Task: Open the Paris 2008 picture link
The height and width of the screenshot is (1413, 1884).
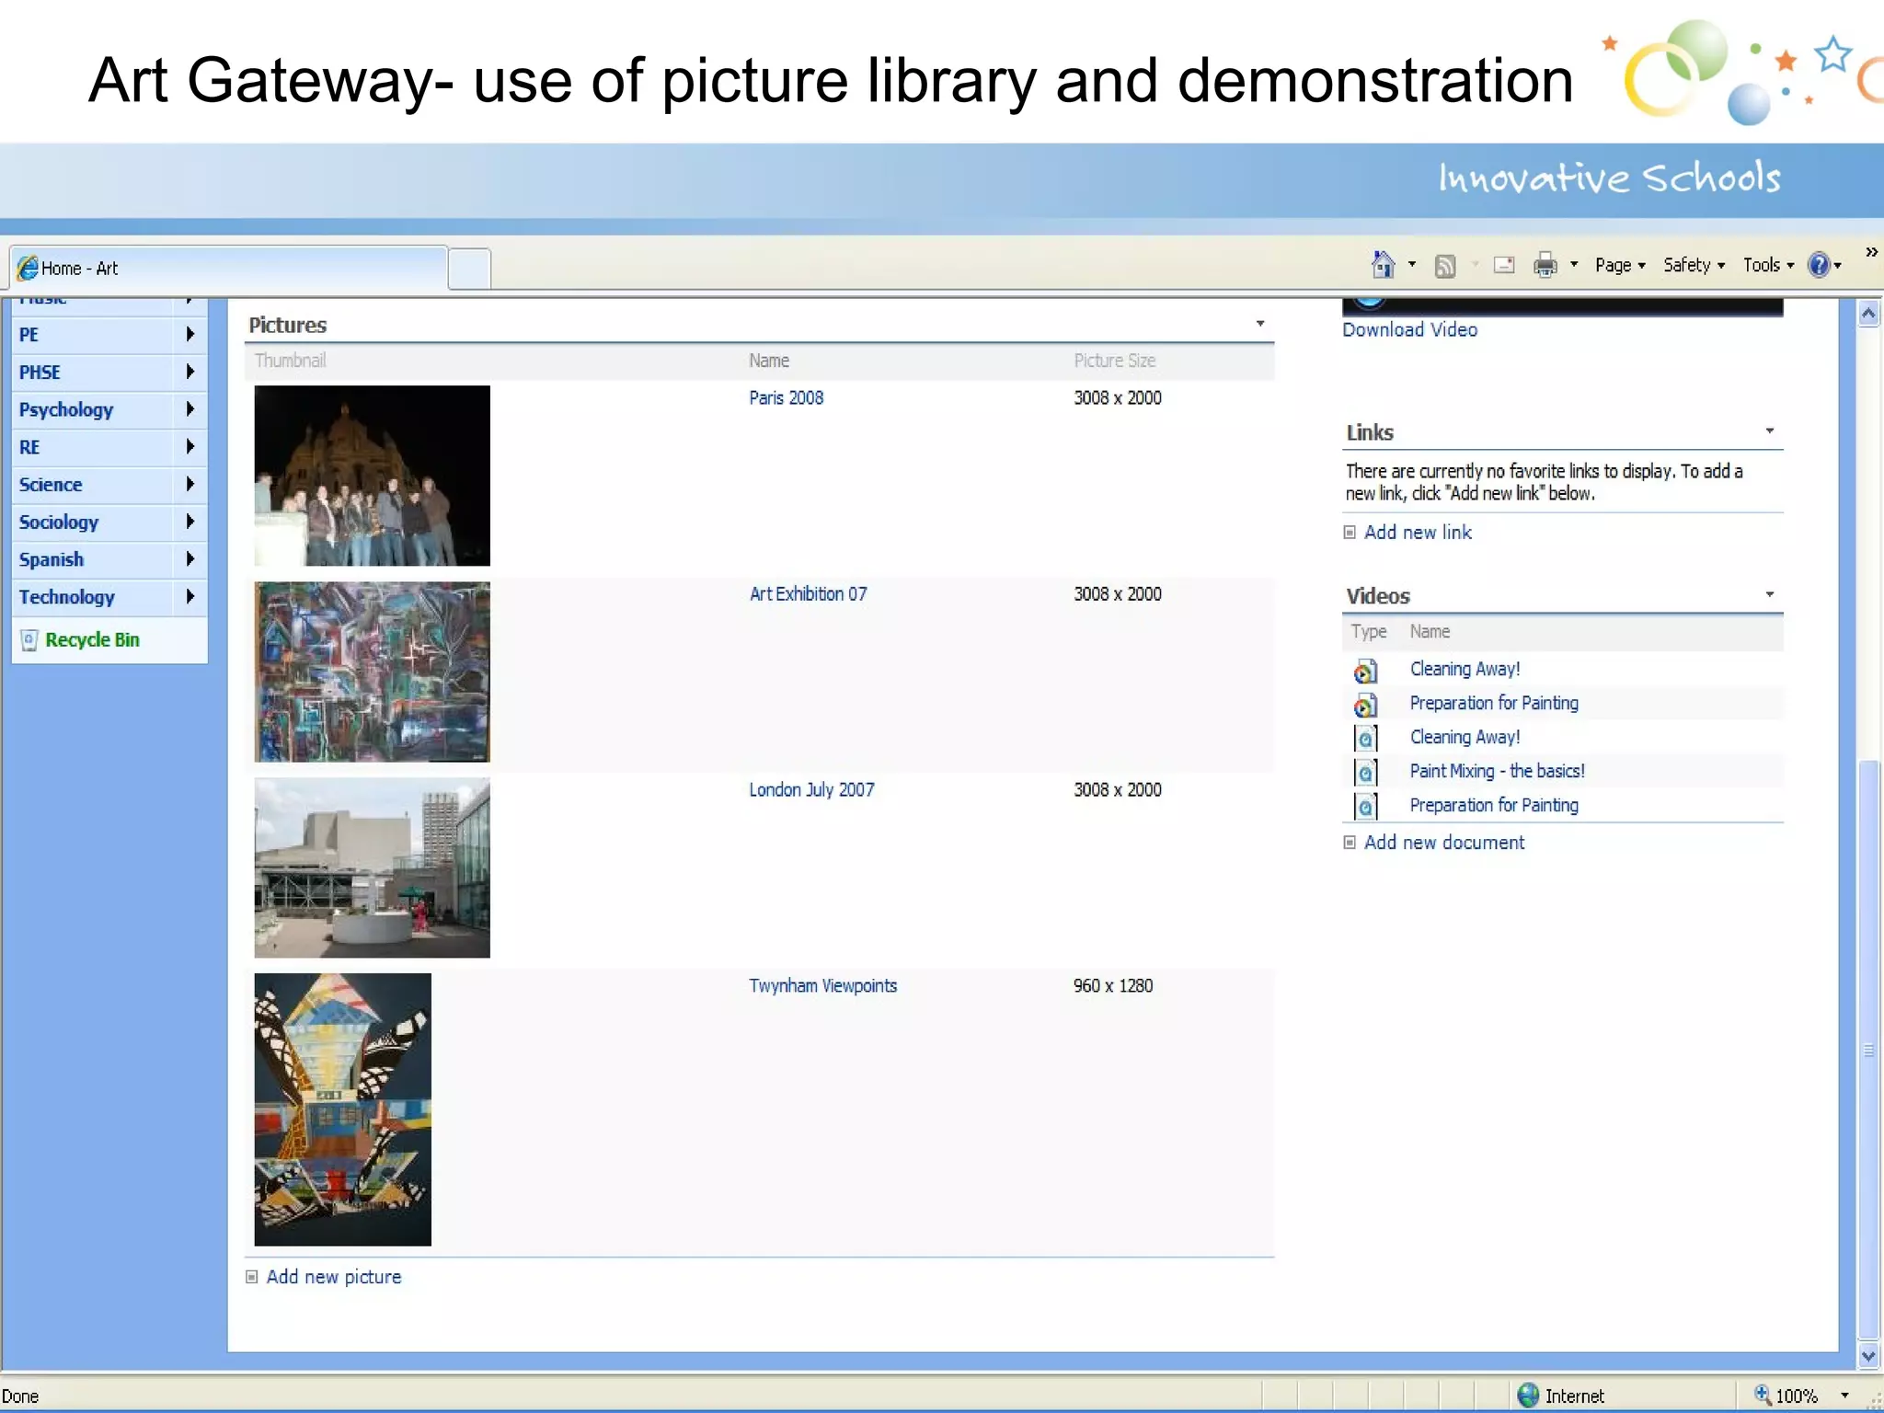Action: pyautogui.click(x=786, y=397)
